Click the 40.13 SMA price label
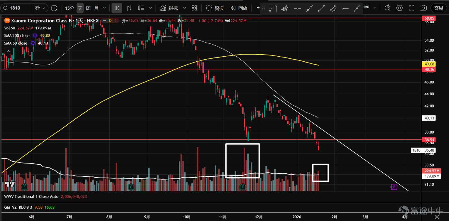Image resolution: width=449 pixels, height=221 pixels. [x=429, y=118]
